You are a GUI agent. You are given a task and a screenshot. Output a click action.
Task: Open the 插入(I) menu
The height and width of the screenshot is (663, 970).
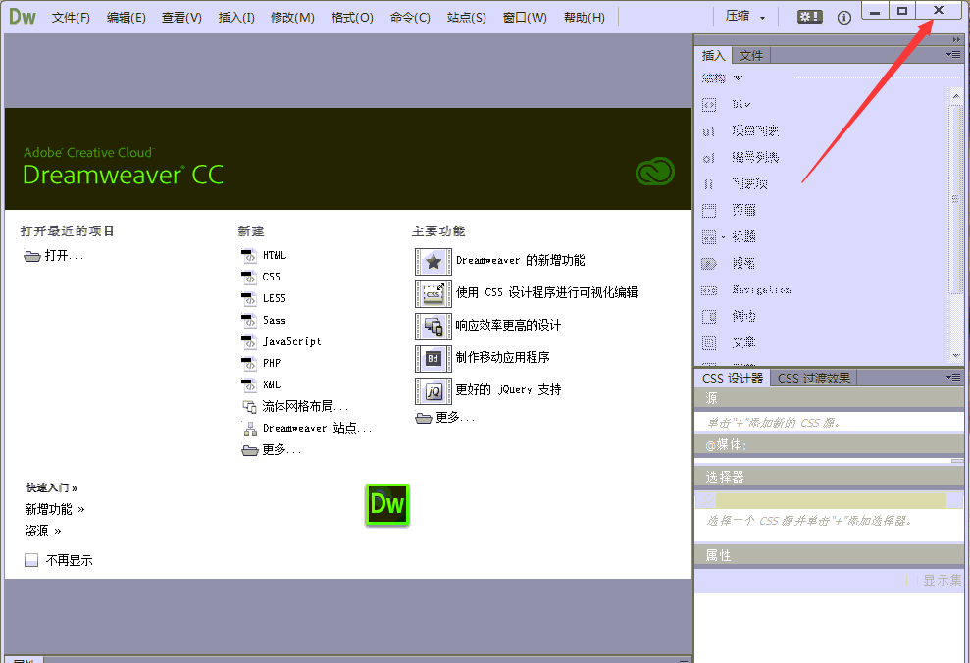click(236, 18)
